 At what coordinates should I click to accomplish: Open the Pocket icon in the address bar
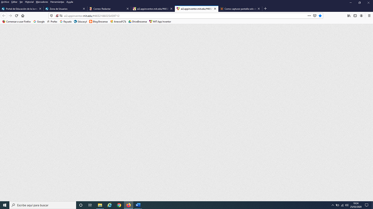click(315, 15)
